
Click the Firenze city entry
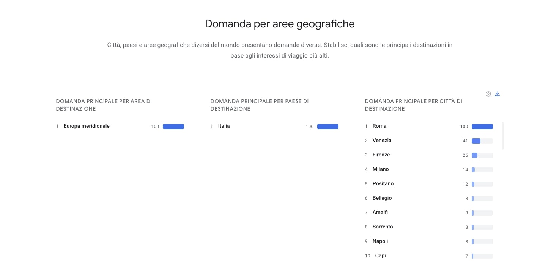(x=381, y=155)
